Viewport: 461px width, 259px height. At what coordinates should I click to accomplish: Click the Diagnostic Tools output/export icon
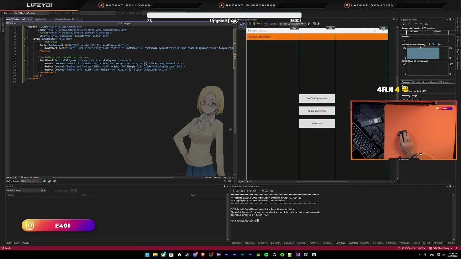[410, 24]
